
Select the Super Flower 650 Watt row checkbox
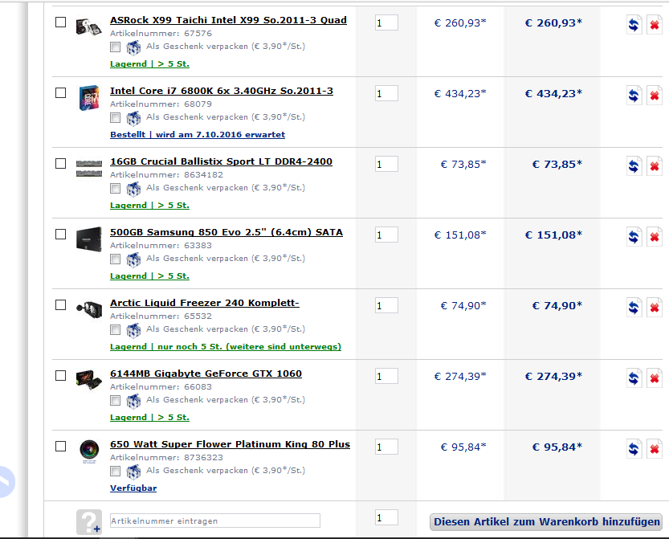tap(60, 447)
